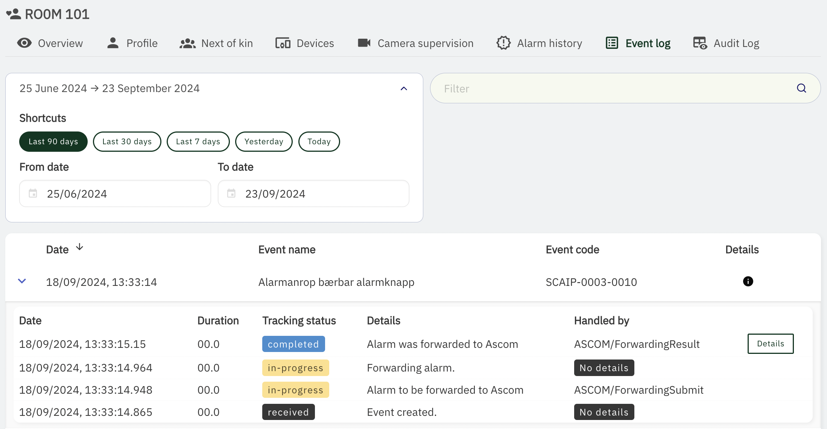827x429 pixels.
Task: Go to the Devices tab
Action: (x=304, y=43)
